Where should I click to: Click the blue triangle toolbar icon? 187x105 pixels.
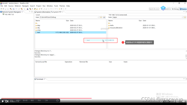(28, 9)
